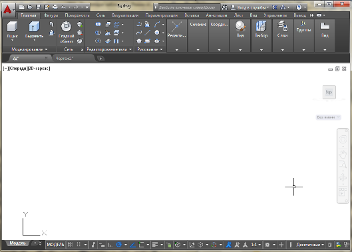Open help with the question mark icon
The image size is (352, 252).
299,7
